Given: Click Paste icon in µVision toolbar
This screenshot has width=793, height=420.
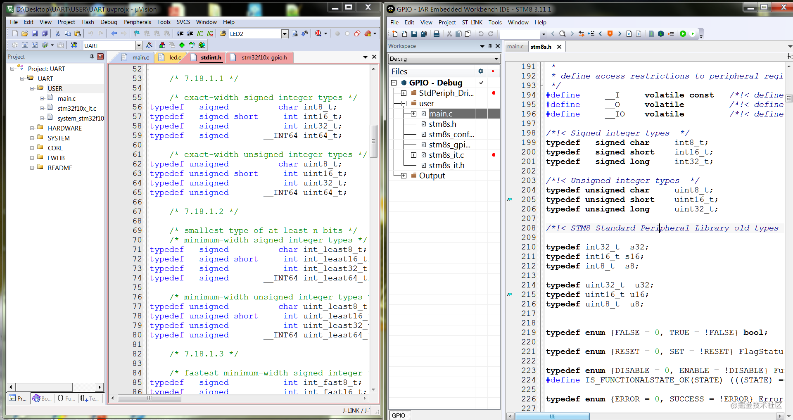Looking at the screenshot, I should point(78,33).
